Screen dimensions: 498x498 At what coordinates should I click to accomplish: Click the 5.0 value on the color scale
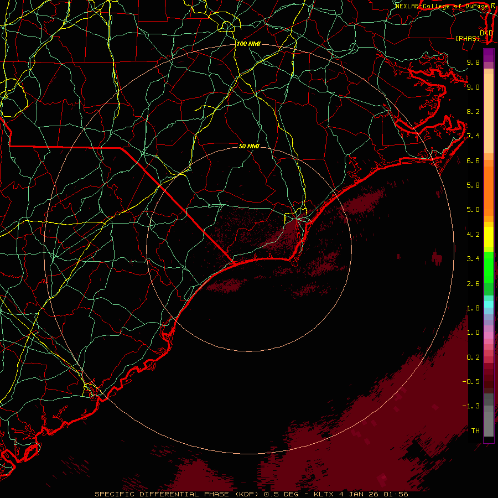tap(473, 210)
